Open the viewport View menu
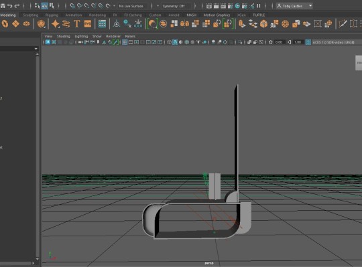 pos(48,36)
